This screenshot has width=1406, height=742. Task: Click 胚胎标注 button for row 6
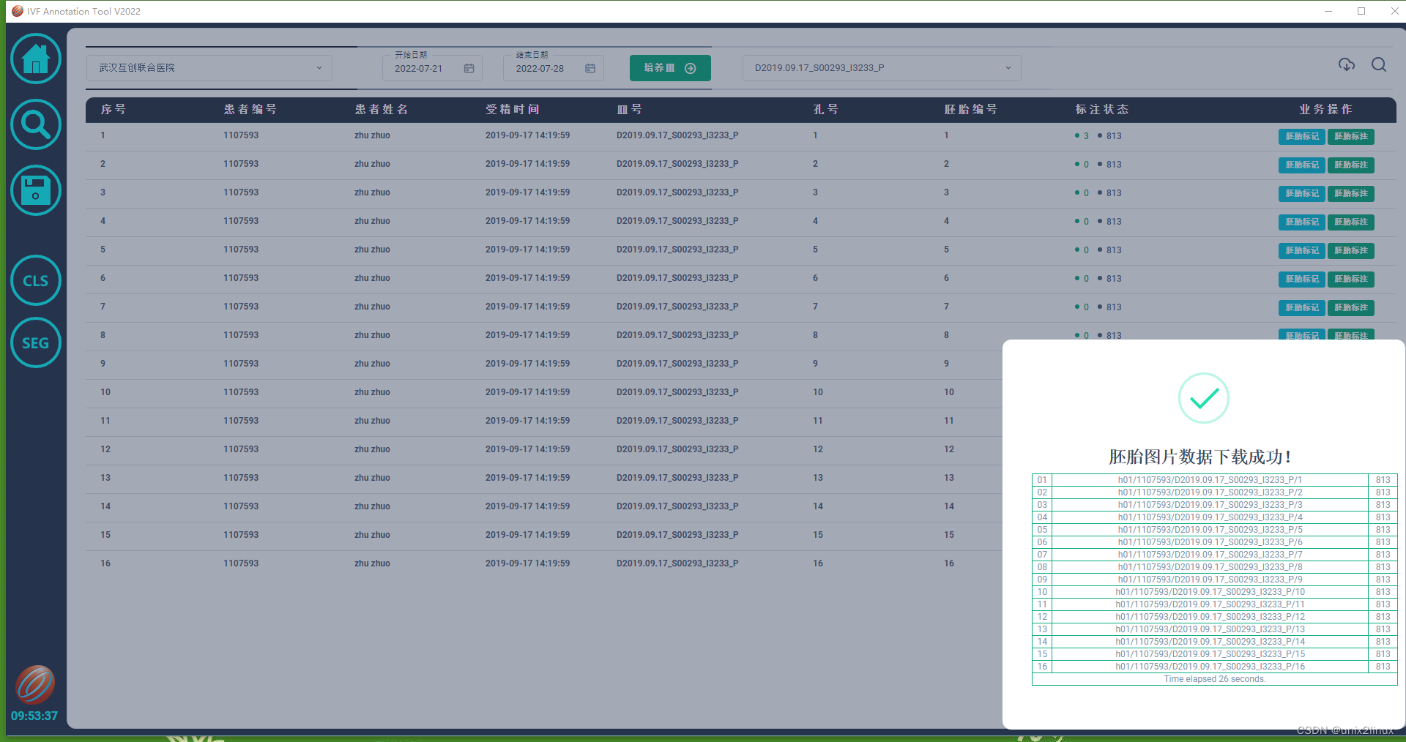[x=1351, y=279]
